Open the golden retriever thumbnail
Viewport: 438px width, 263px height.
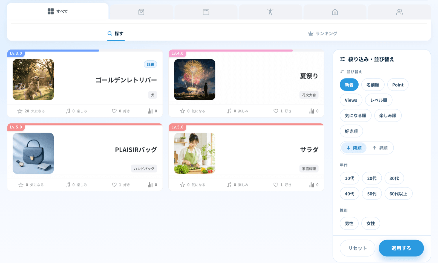click(x=33, y=80)
